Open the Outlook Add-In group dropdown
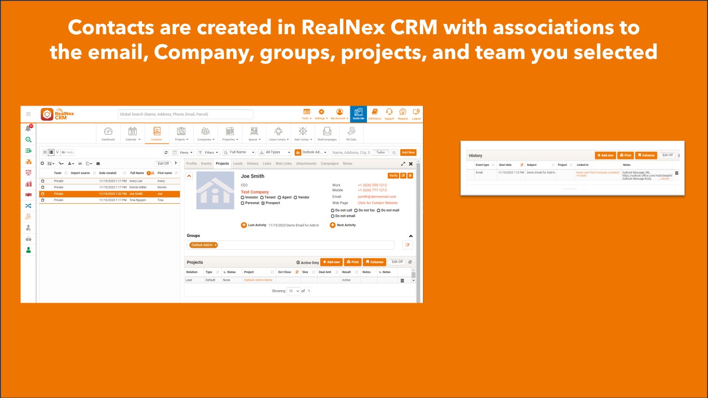Viewport: 708px width, 398px height. click(x=311, y=152)
